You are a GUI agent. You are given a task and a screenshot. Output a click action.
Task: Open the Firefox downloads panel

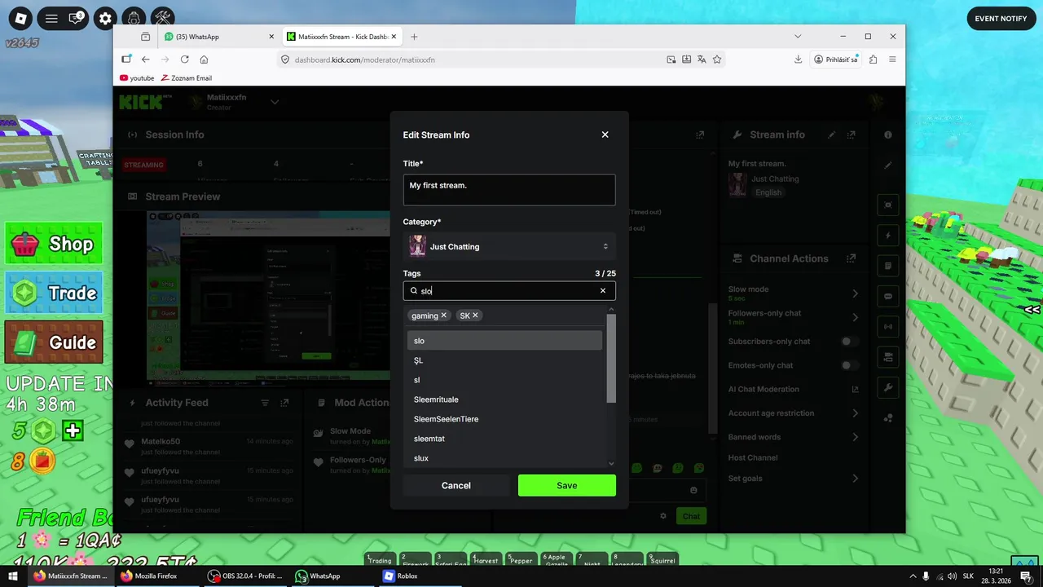[x=798, y=60]
